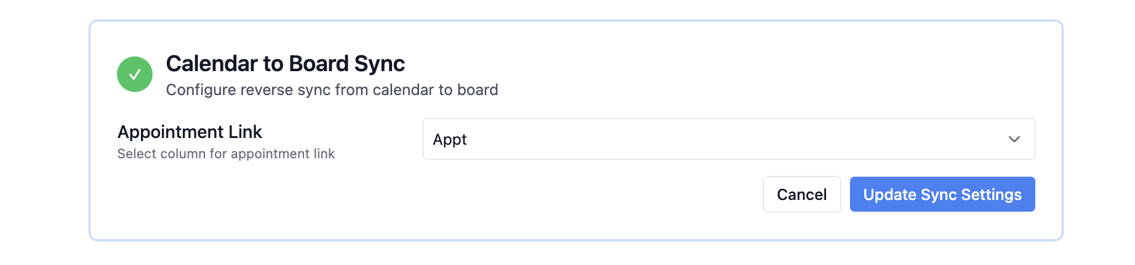The width and height of the screenshot is (1135, 265).
Task: Click the green checkmark status icon
Action: coord(135,74)
